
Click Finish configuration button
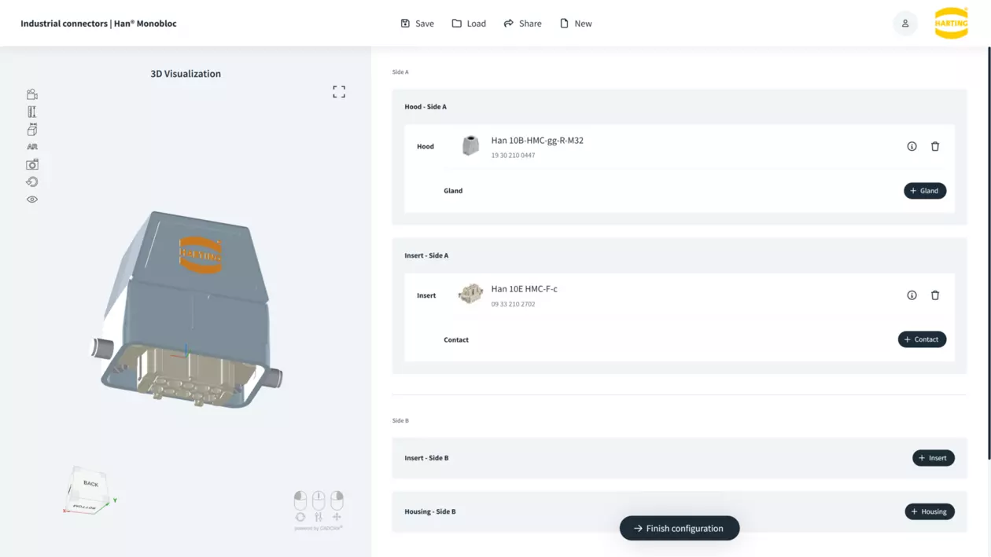(x=680, y=529)
